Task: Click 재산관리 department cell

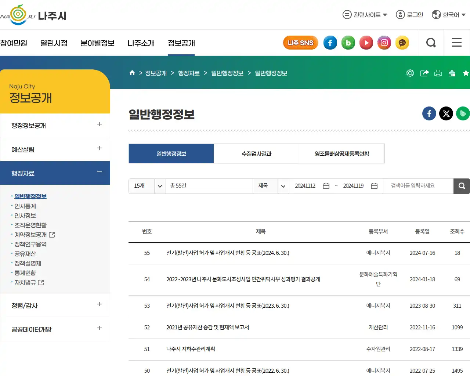Action: 378,327
